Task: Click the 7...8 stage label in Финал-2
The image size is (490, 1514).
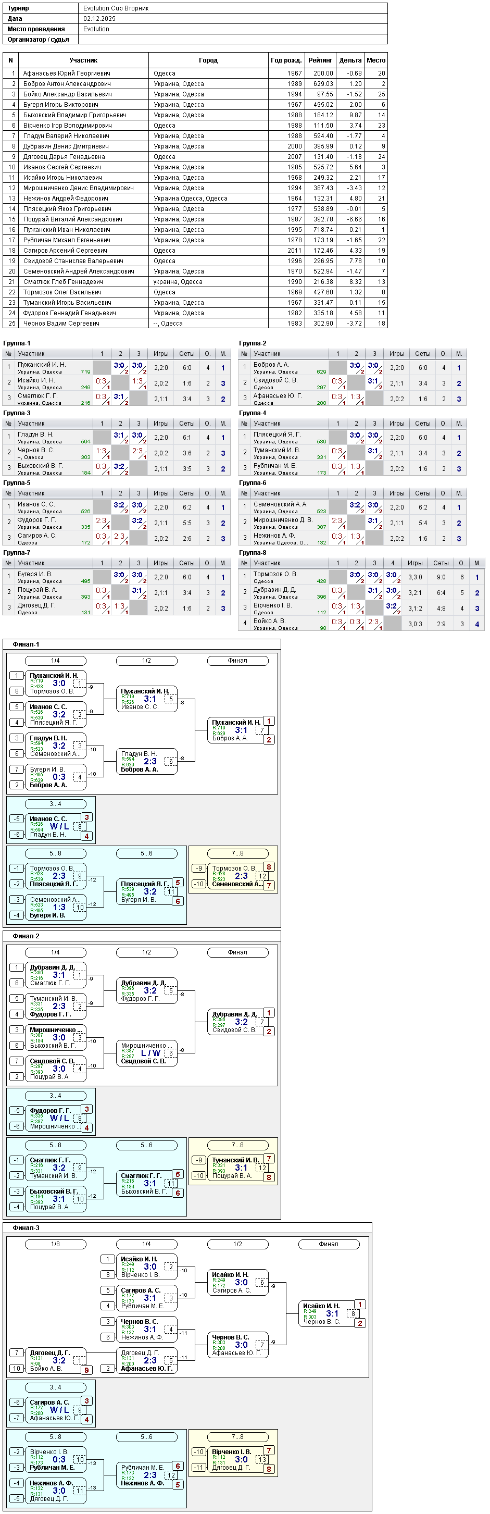Action: point(238,1145)
